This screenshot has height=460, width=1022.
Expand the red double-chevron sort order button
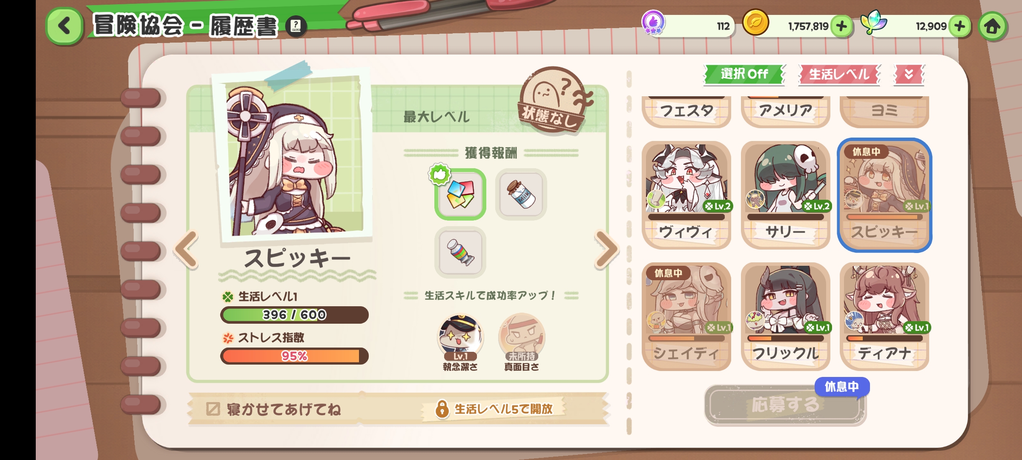pos(909,75)
